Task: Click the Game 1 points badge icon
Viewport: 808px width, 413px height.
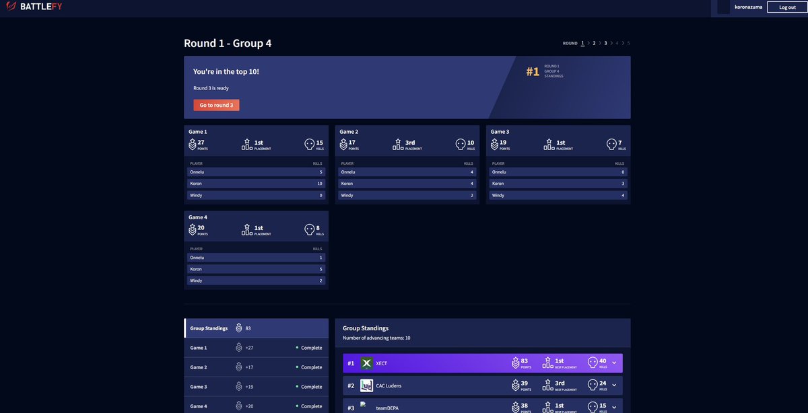Action: [x=192, y=144]
